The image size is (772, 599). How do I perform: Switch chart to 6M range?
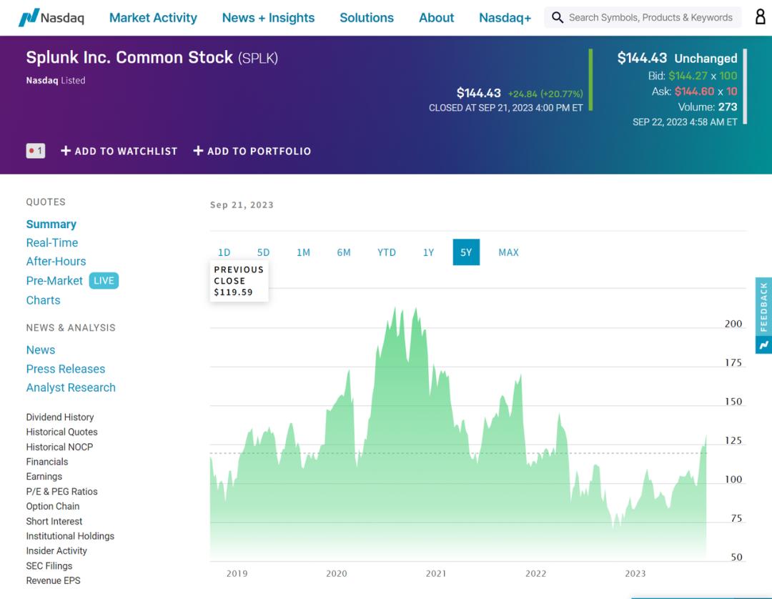(344, 252)
